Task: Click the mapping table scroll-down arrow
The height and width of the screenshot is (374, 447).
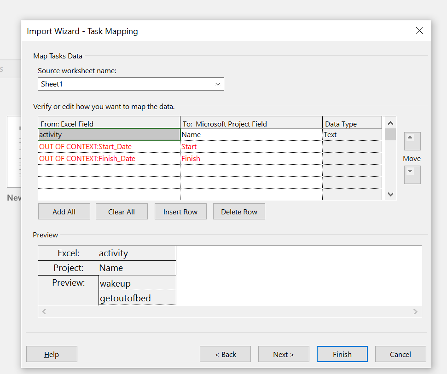Action: point(390,194)
